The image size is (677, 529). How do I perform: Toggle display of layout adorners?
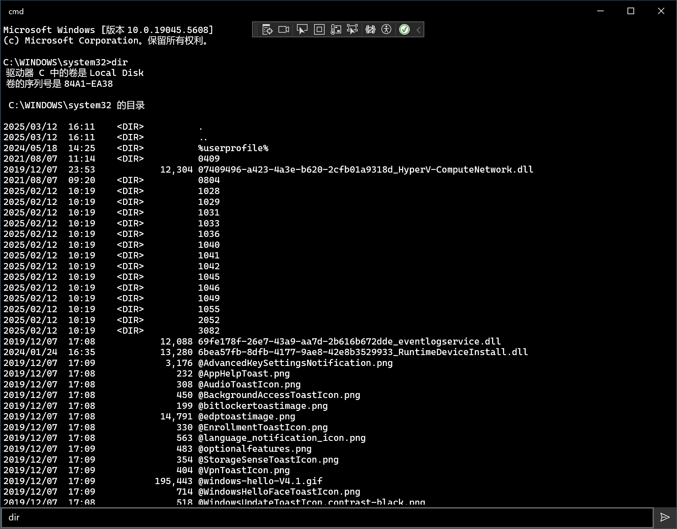point(319,30)
